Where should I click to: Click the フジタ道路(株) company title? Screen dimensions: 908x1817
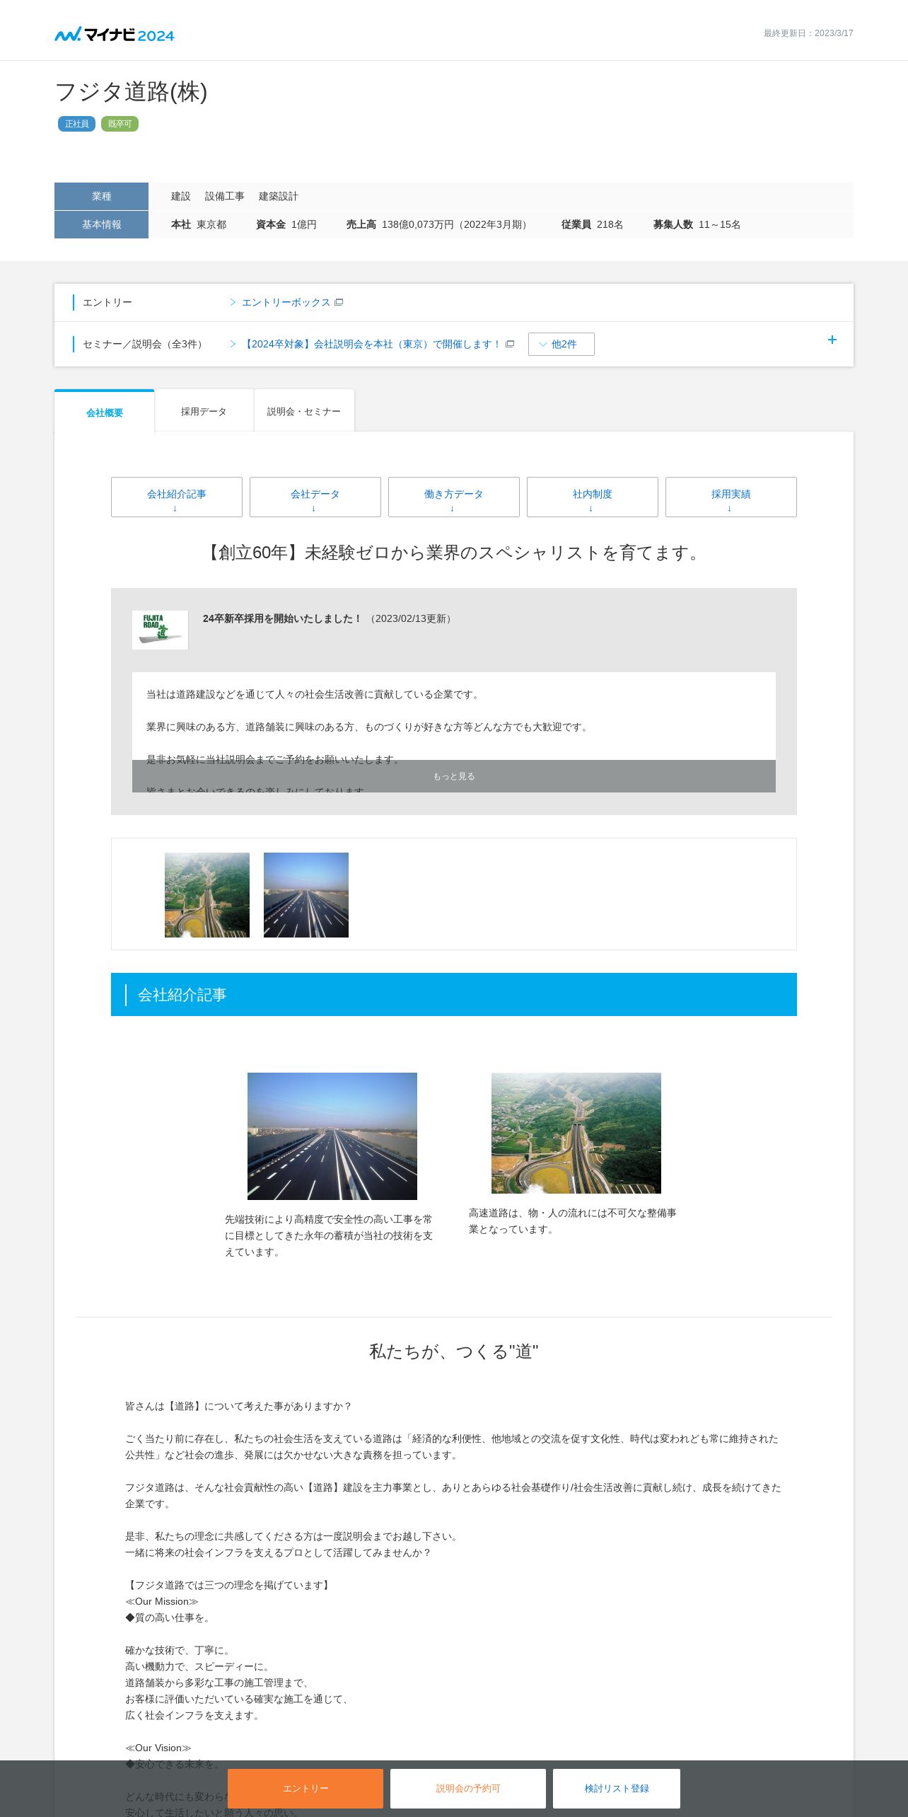click(x=131, y=92)
